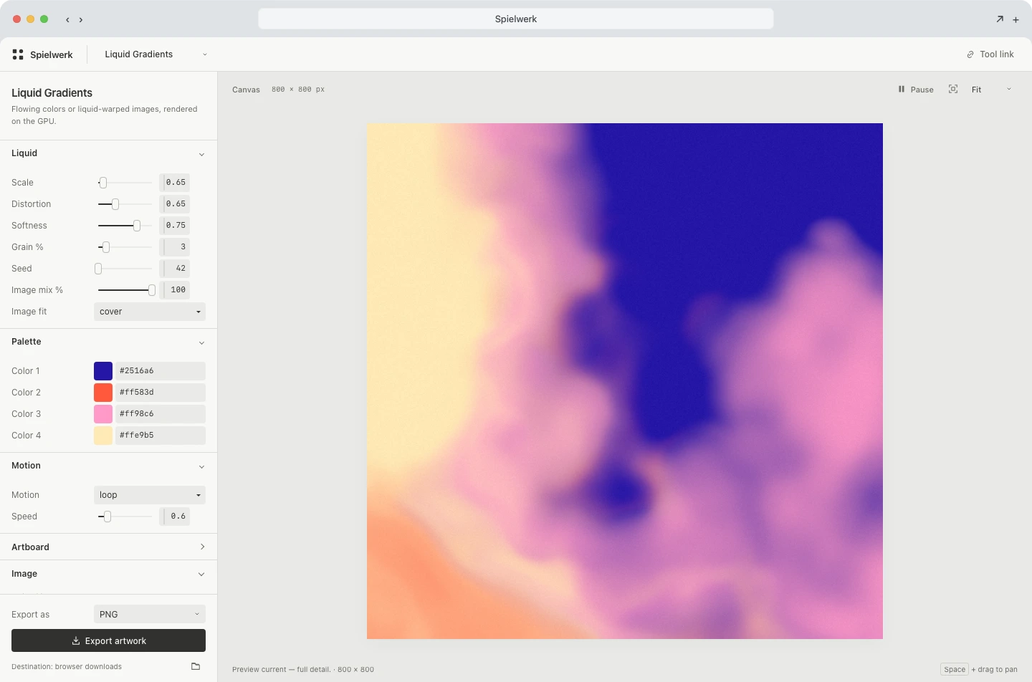Pause the canvas animation

pyautogui.click(x=916, y=90)
